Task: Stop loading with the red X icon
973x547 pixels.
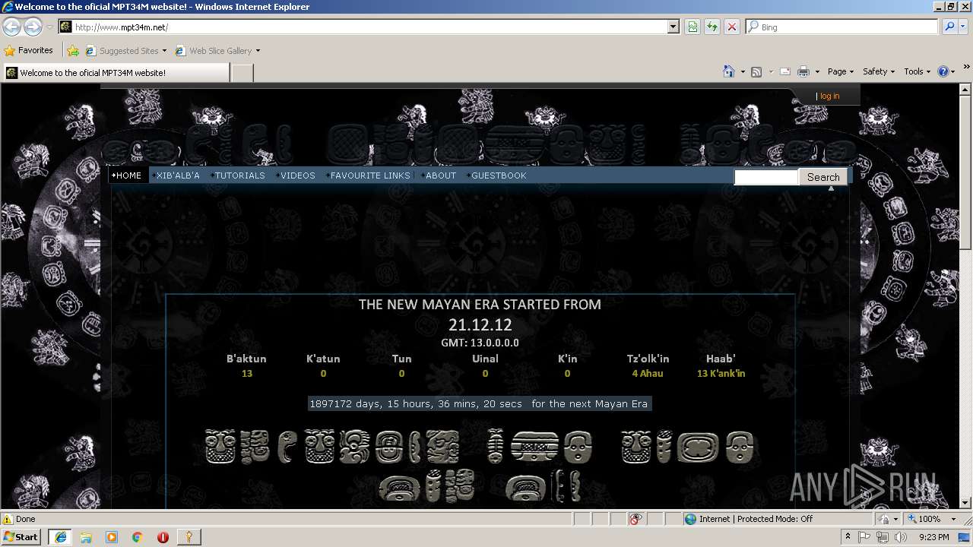Action: point(732,27)
